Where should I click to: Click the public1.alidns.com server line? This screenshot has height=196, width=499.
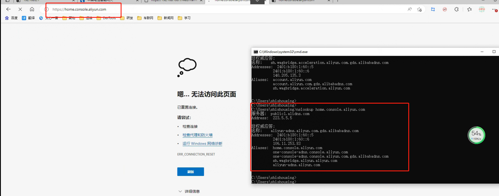tap(280, 114)
